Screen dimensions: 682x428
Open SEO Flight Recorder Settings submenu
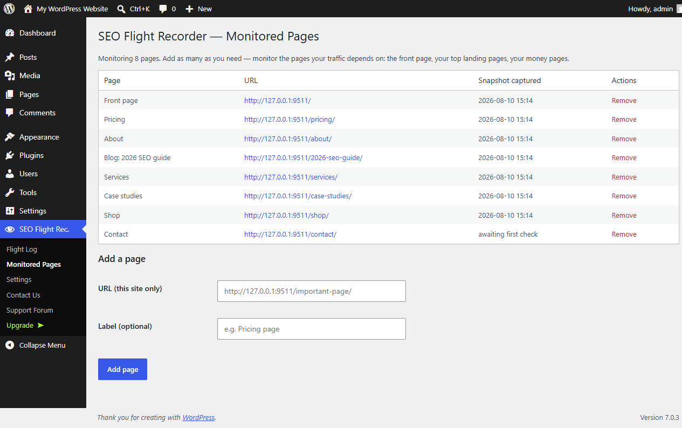tap(19, 279)
